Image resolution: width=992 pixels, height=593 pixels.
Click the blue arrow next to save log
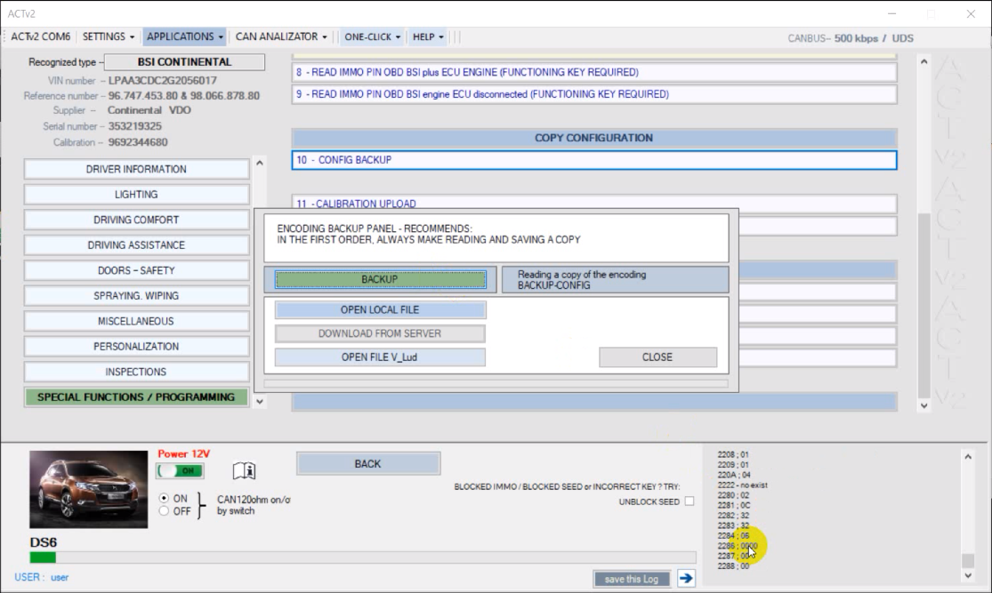pos(686,579)
